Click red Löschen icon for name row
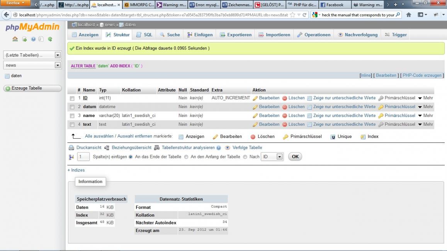 [284, 116]
